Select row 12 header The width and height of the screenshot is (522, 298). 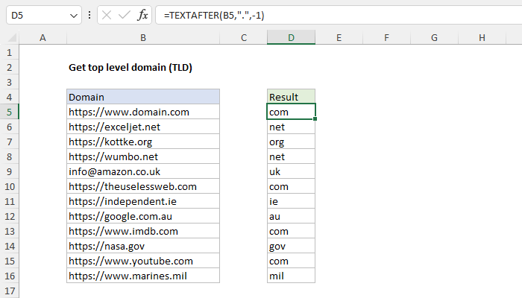tap(9, 217)
